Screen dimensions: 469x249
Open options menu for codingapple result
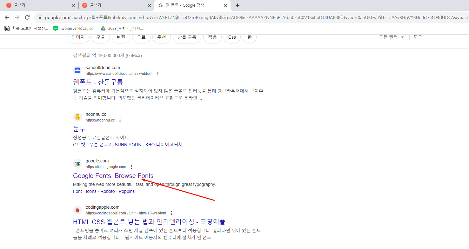click(x=171, y=213)
